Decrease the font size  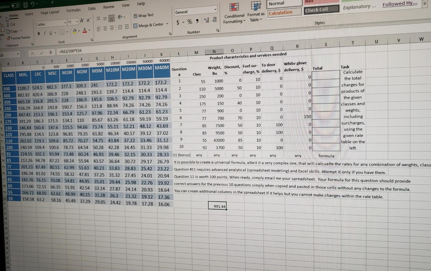click(x=88, y=20)
